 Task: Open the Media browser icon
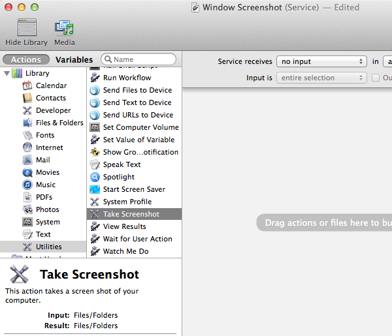(64, 27)
